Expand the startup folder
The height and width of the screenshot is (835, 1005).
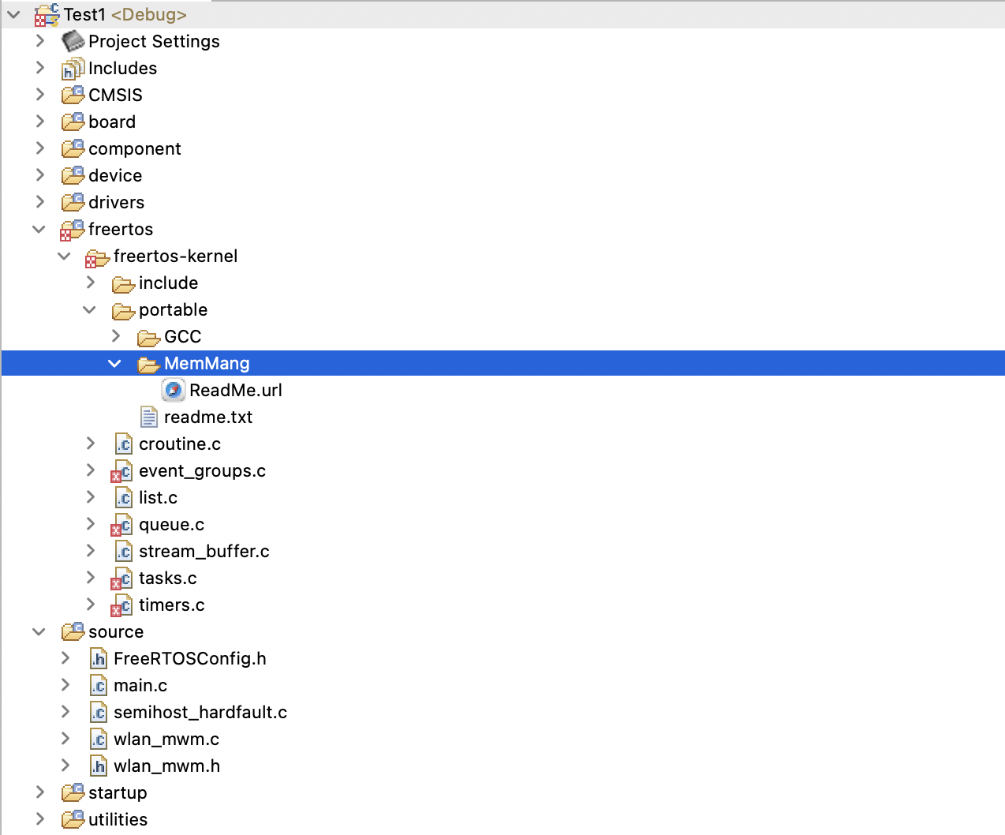pyautogui.click(x=40, y=792)
